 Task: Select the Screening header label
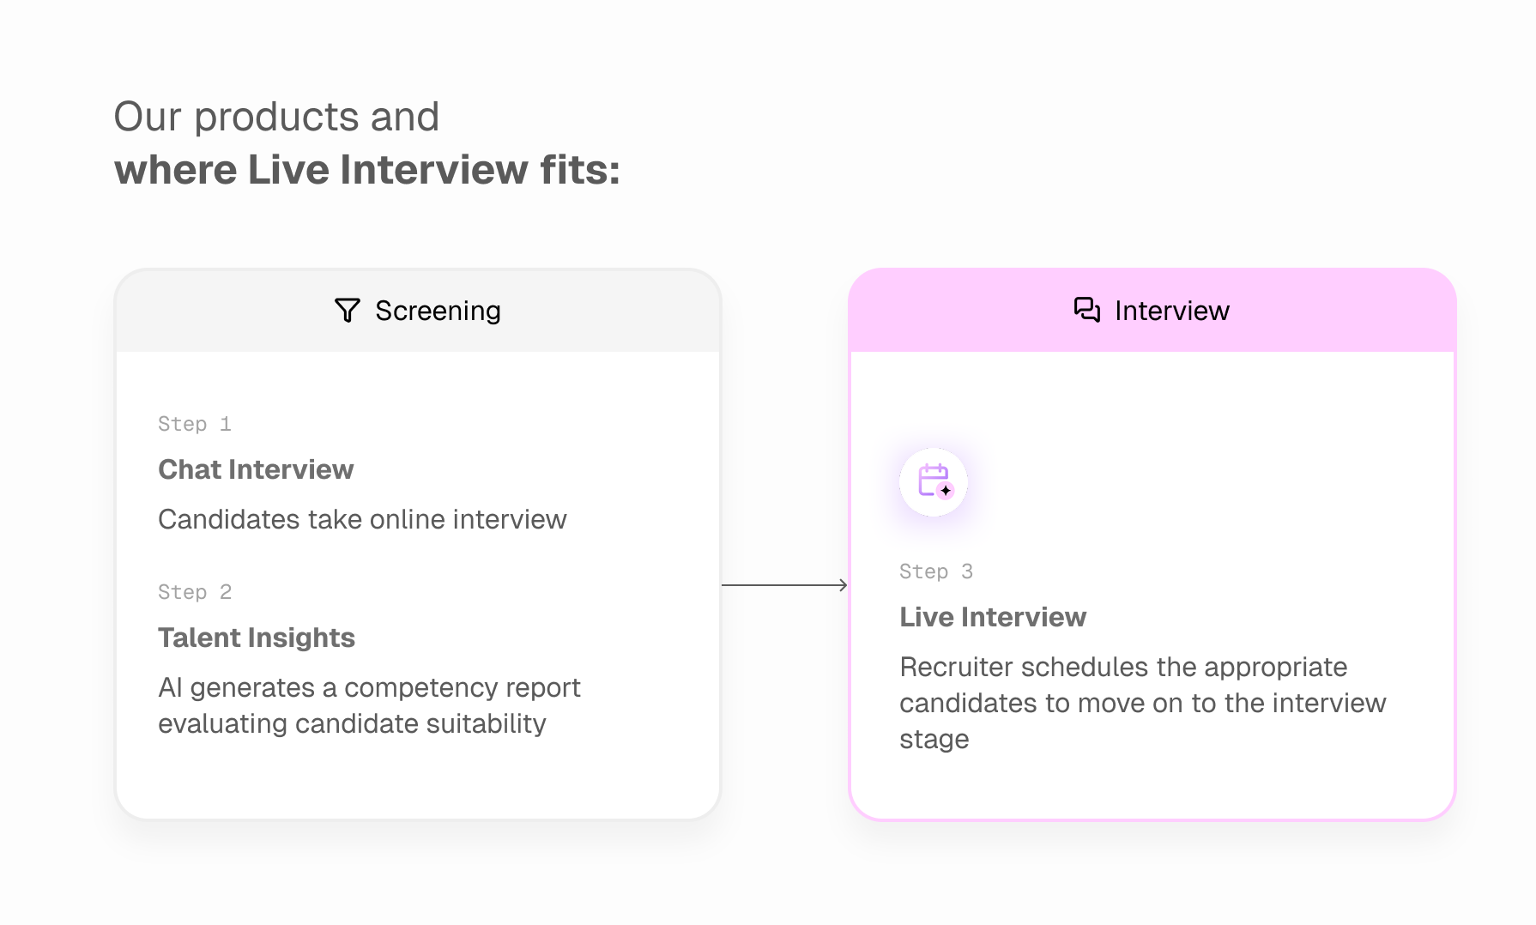438,311
